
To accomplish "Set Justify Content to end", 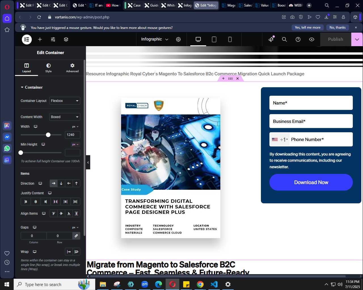I will click(x=46, y=202).
